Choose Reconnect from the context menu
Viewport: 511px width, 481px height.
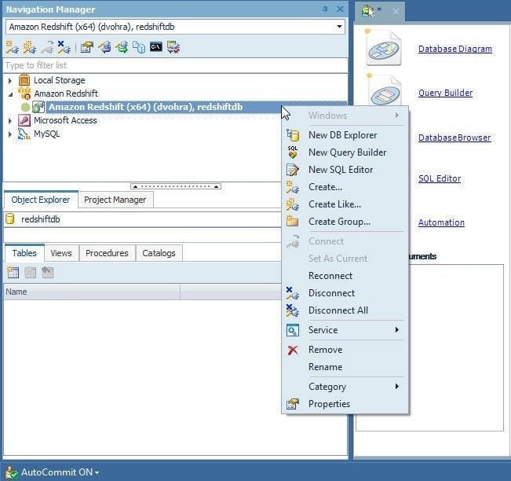click(345, 276)
